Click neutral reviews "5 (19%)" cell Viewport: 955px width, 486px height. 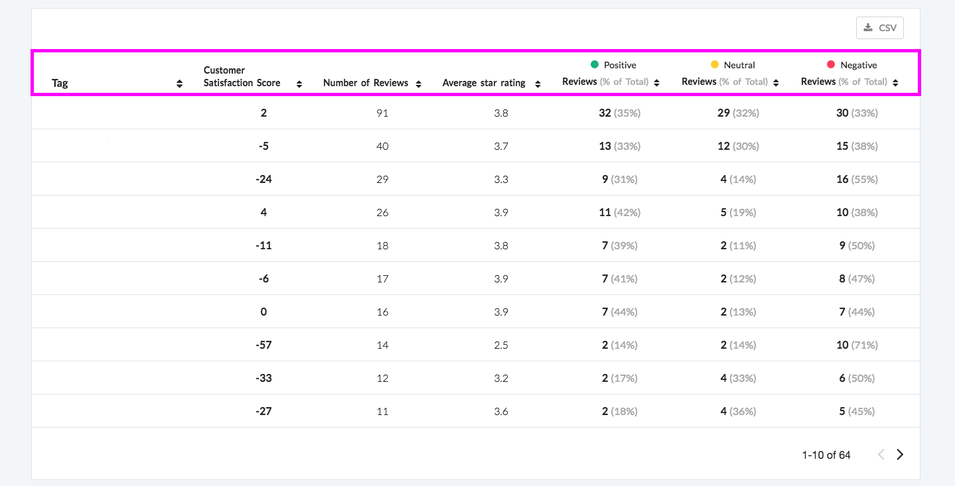pyautogui.click(x=738, y=212)
